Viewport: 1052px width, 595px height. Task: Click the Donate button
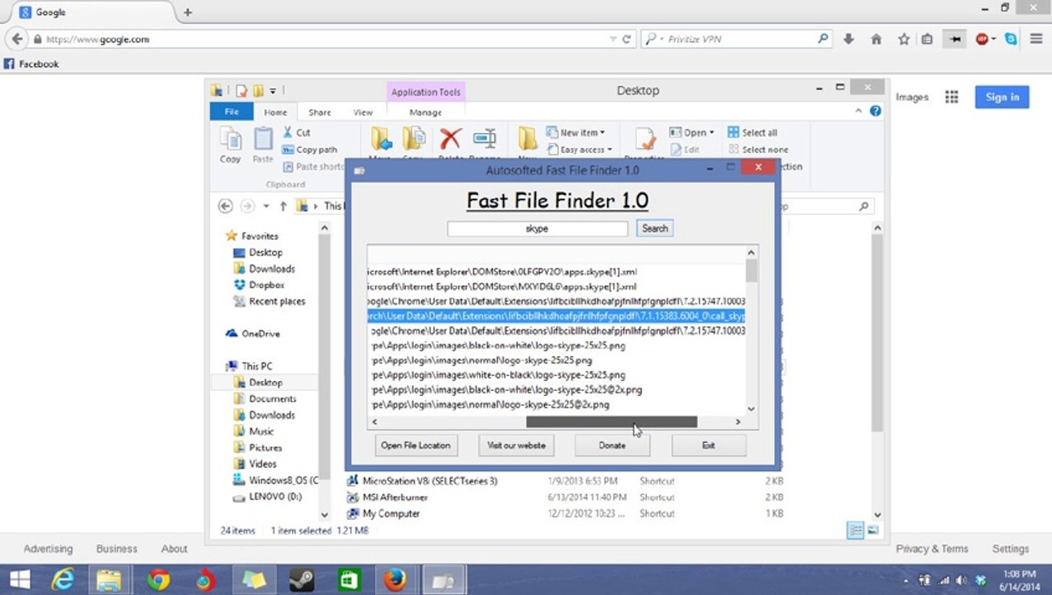[612, 445]
